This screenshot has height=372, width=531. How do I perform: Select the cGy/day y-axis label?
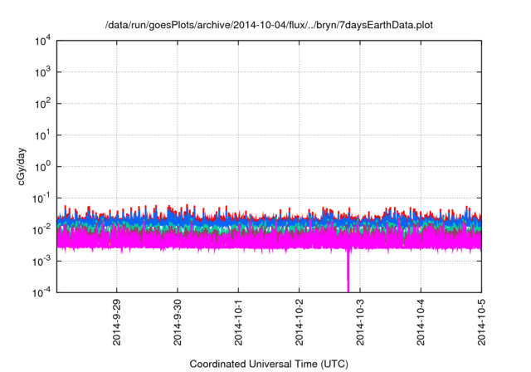click(21, 166)
